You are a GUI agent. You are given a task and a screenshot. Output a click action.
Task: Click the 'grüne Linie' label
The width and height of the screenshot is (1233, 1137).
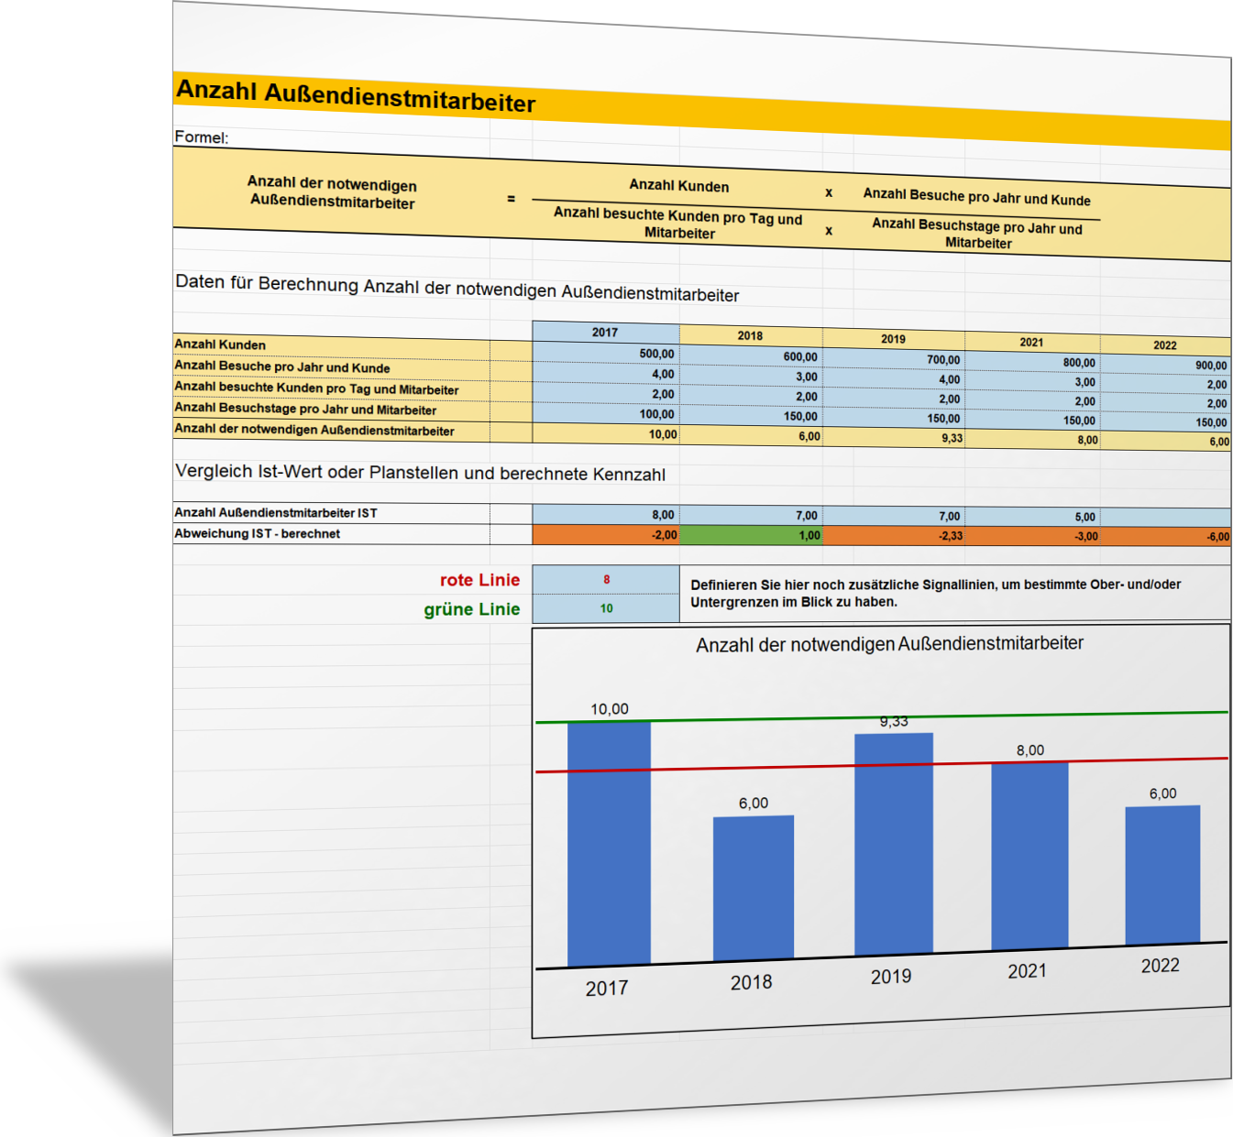[471, 609]
